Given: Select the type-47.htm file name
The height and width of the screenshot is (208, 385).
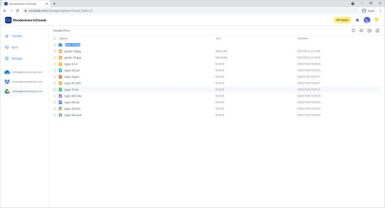Looking at the screenshot, I should 72,109.
